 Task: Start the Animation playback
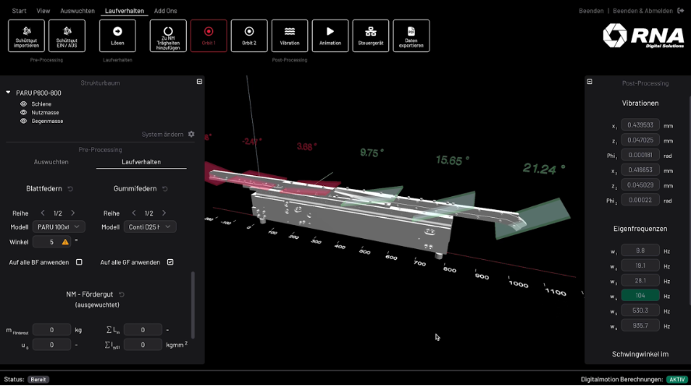point(330,36)
